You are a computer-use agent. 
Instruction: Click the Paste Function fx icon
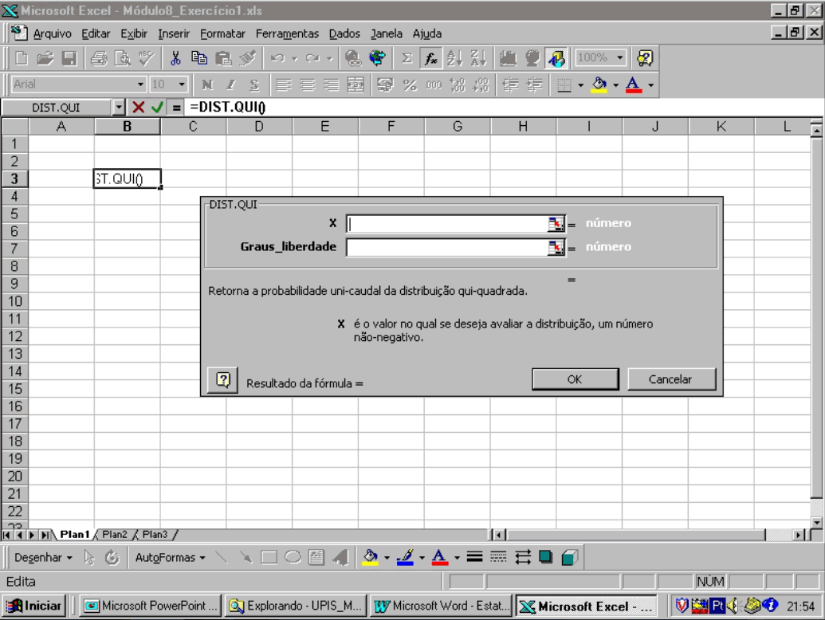(x=430, y=58)
